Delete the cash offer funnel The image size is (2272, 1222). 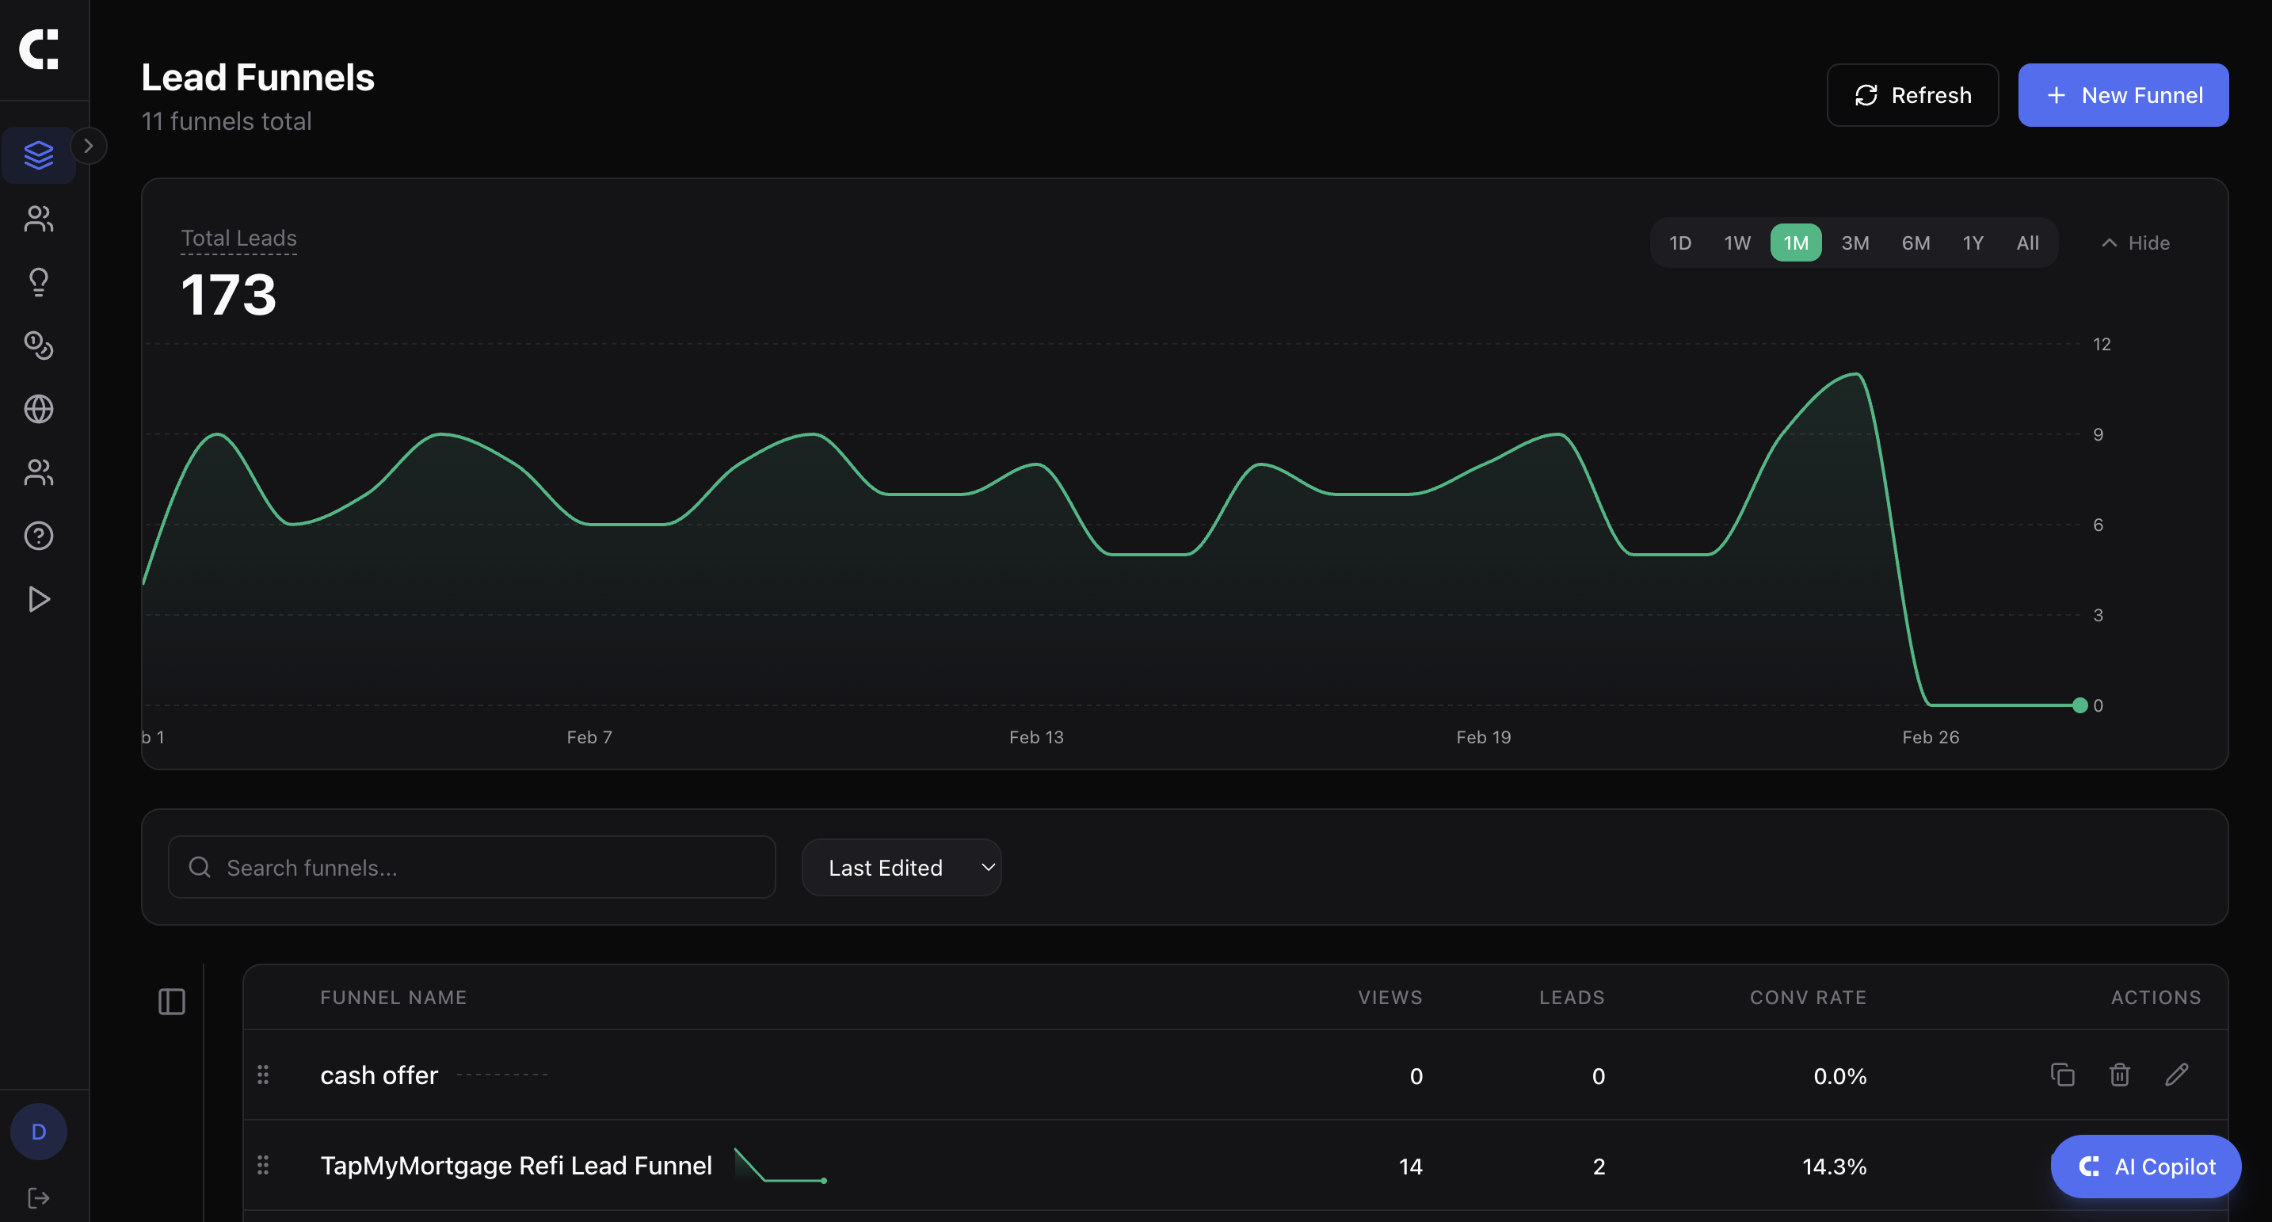click(x=2119, y=1075)
